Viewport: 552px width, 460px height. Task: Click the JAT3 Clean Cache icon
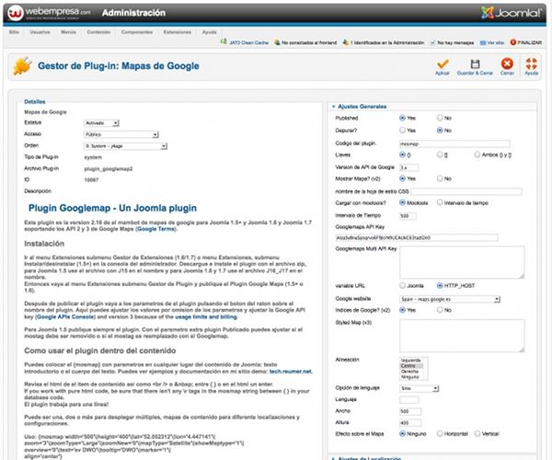coord(224,42)
